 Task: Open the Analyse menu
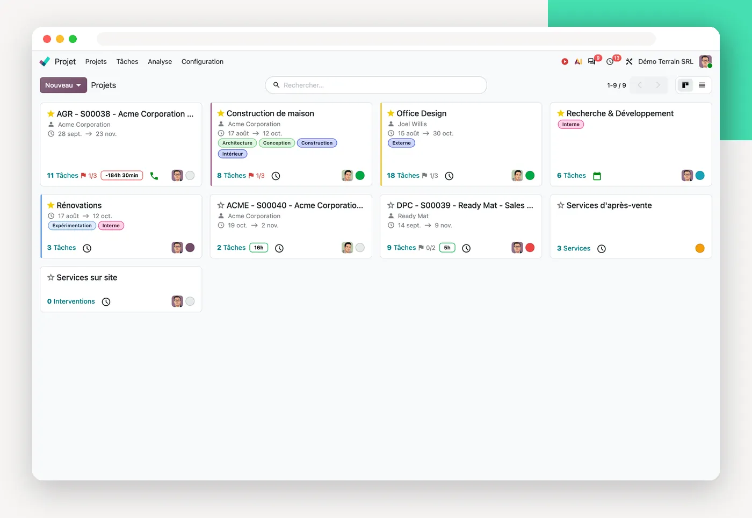tap(160, 62)
